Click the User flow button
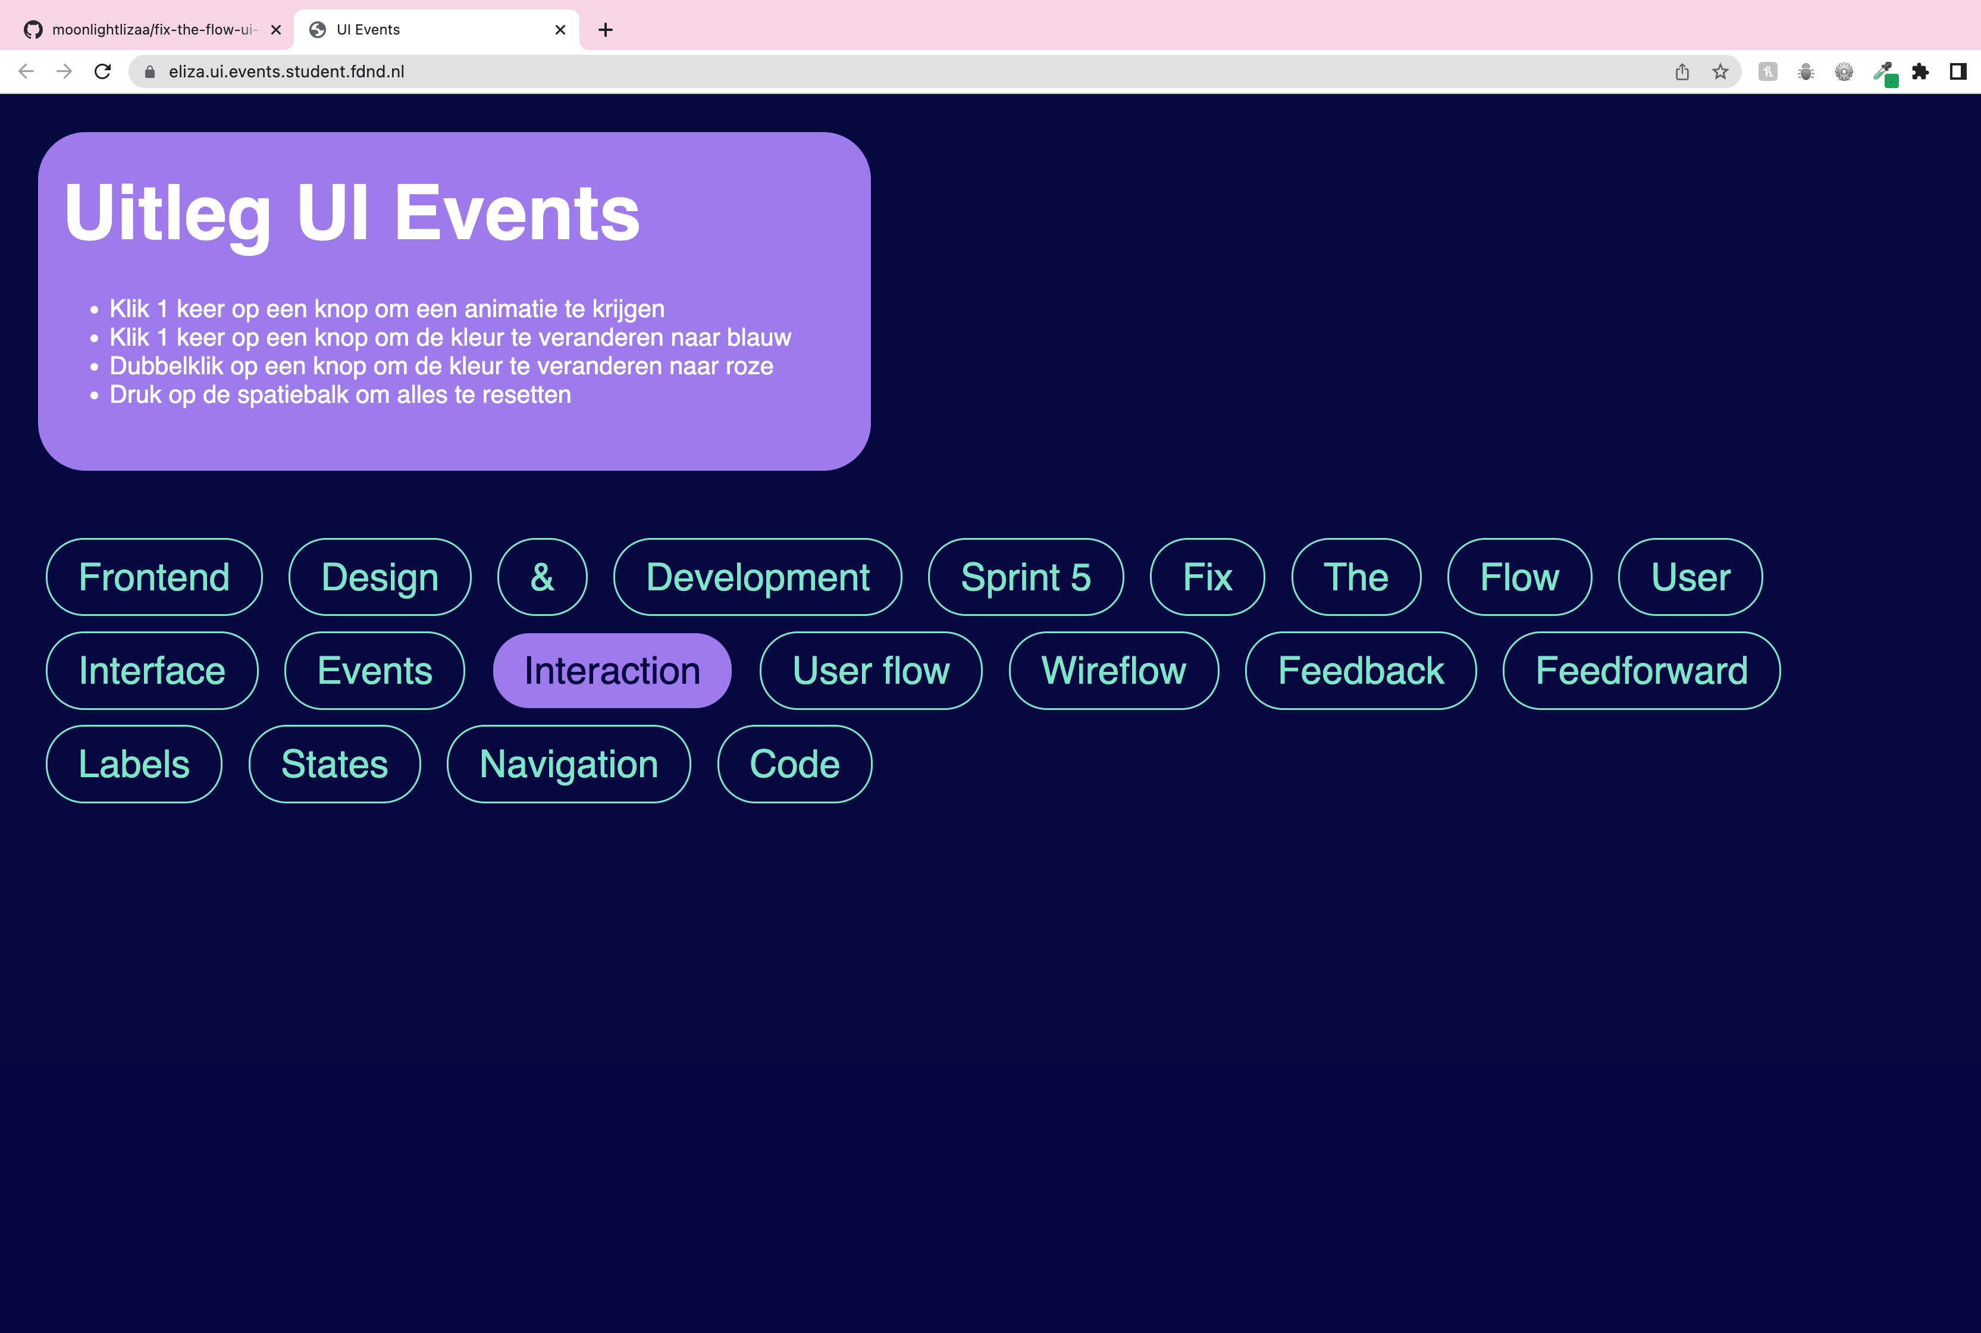 [x=871, y=671]
